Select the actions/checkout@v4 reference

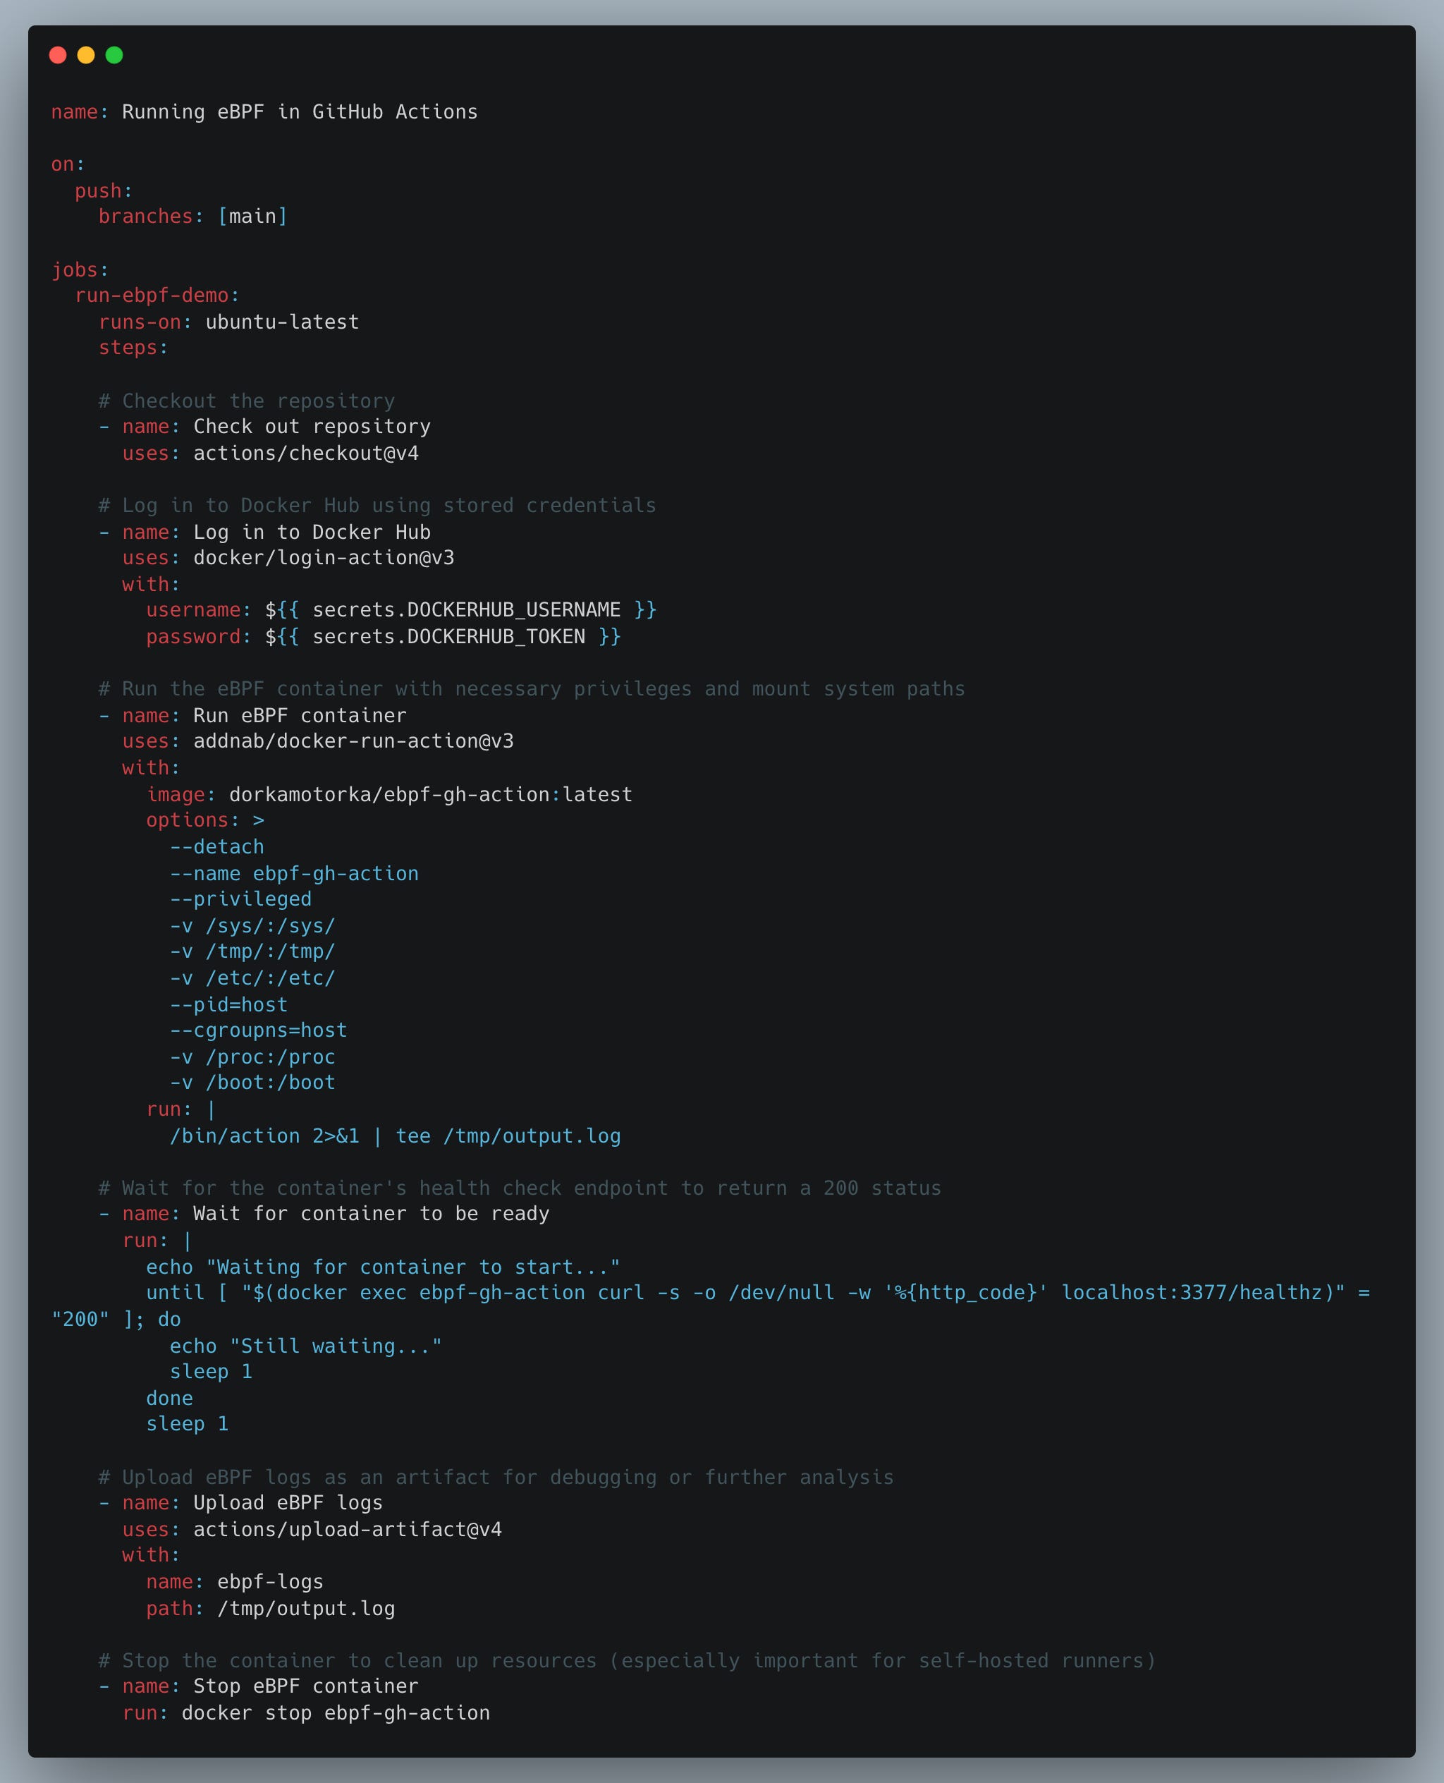pos(306,454)
